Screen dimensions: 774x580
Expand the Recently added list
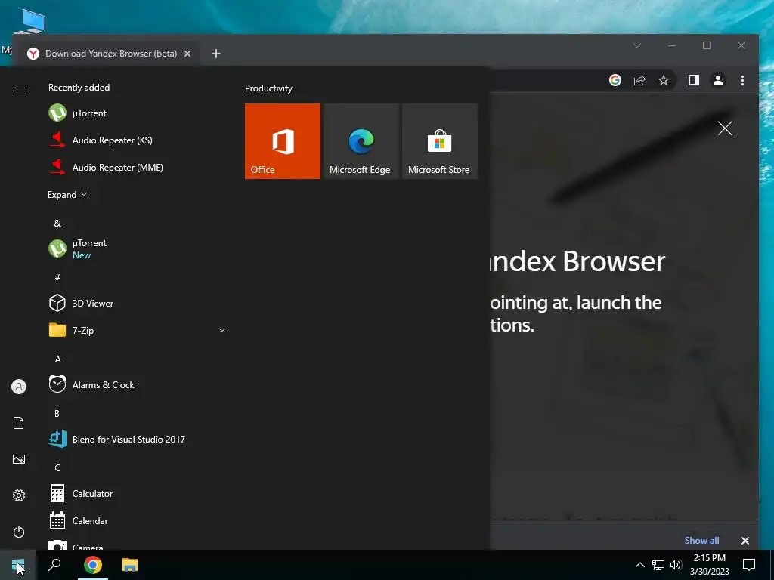point(67,194)
